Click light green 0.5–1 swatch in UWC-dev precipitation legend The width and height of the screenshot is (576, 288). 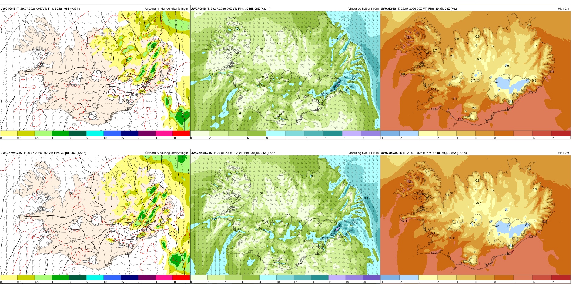tap(43, 277)
